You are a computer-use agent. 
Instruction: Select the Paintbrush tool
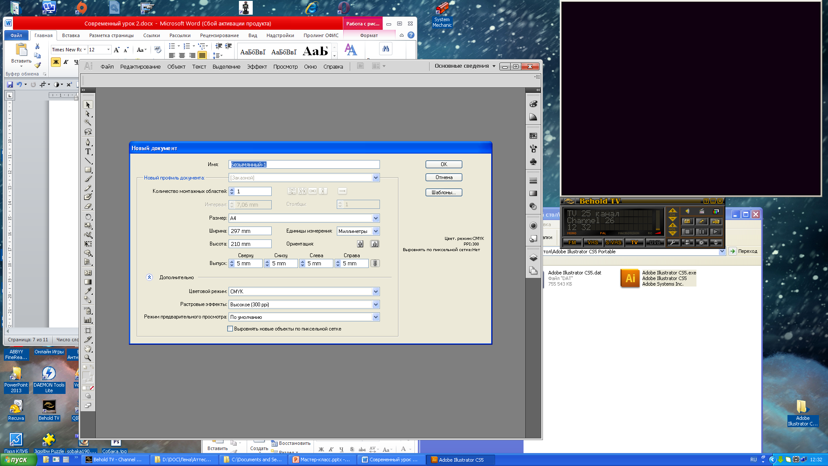point(88,179)
